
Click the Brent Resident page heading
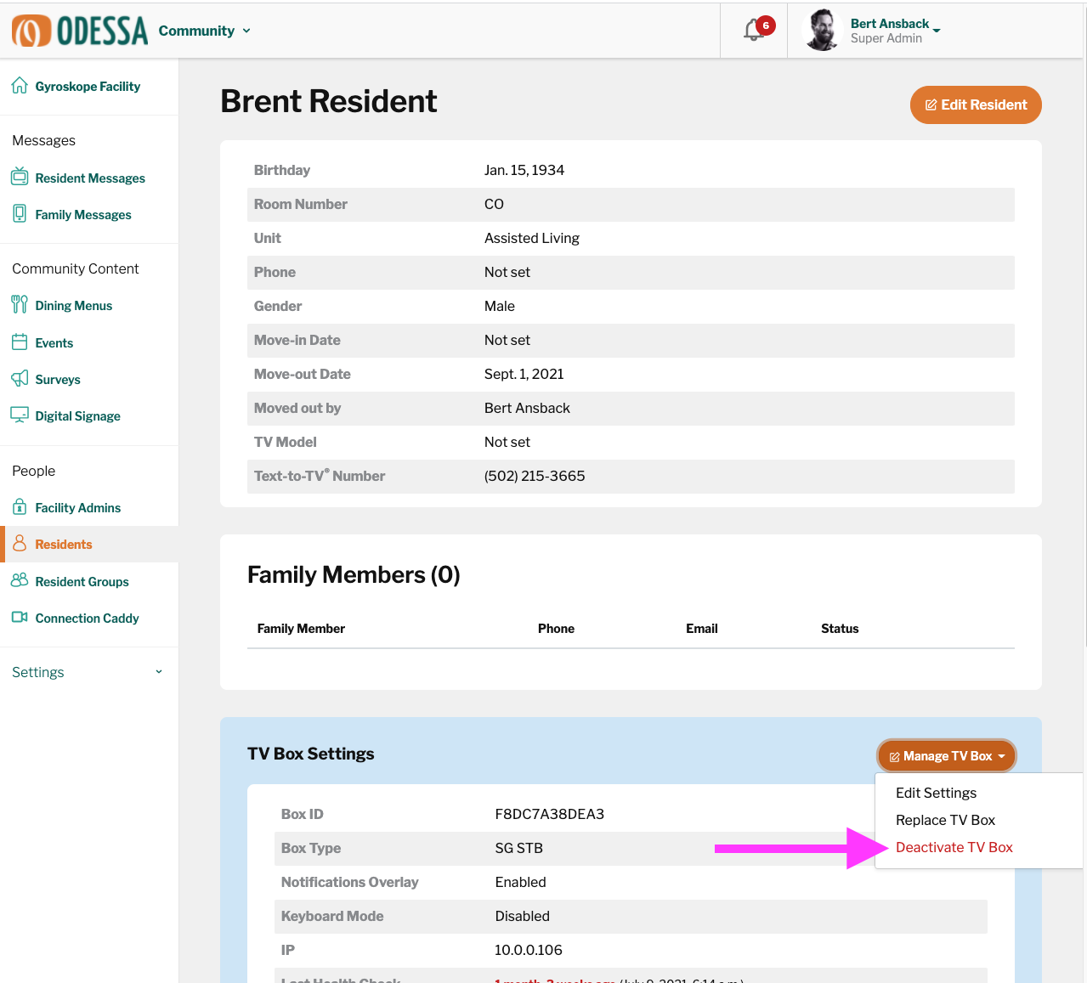point(329,101)
